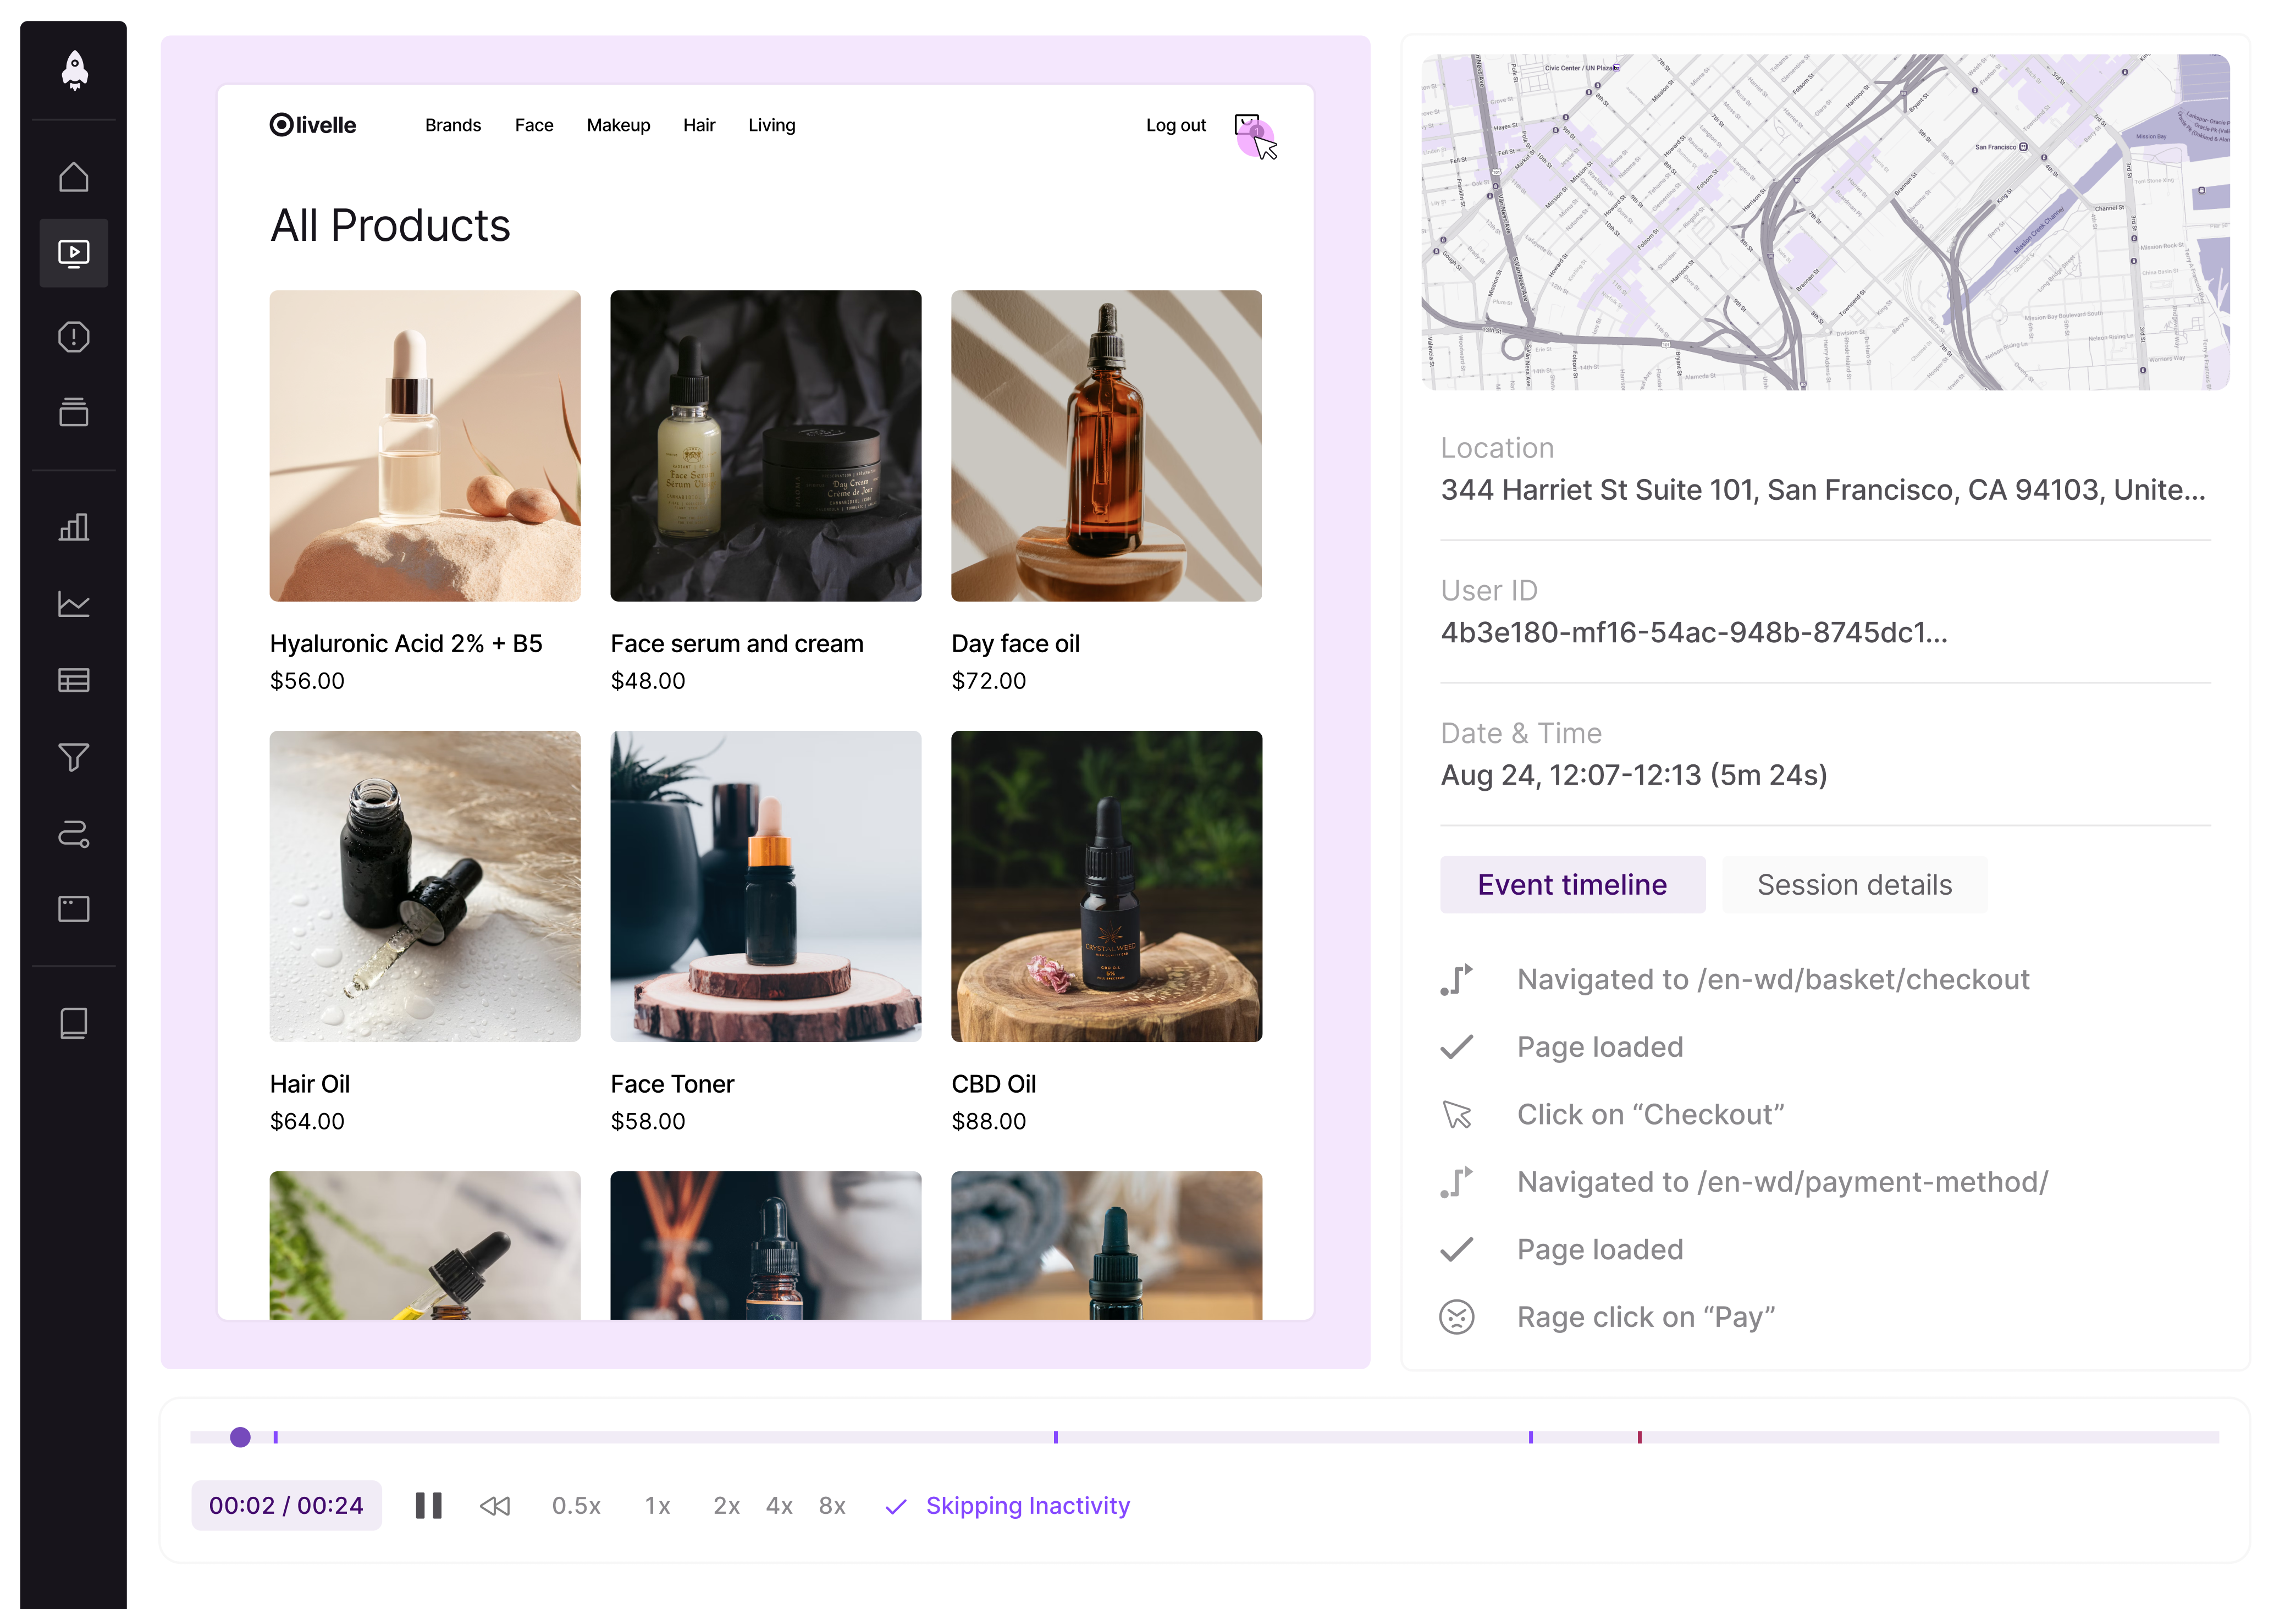Image resolution: width=2296 pixels, height=1609 pixels.
Task: Jump to Rage click on "Pay" event
Action: pos(1645,1317)
